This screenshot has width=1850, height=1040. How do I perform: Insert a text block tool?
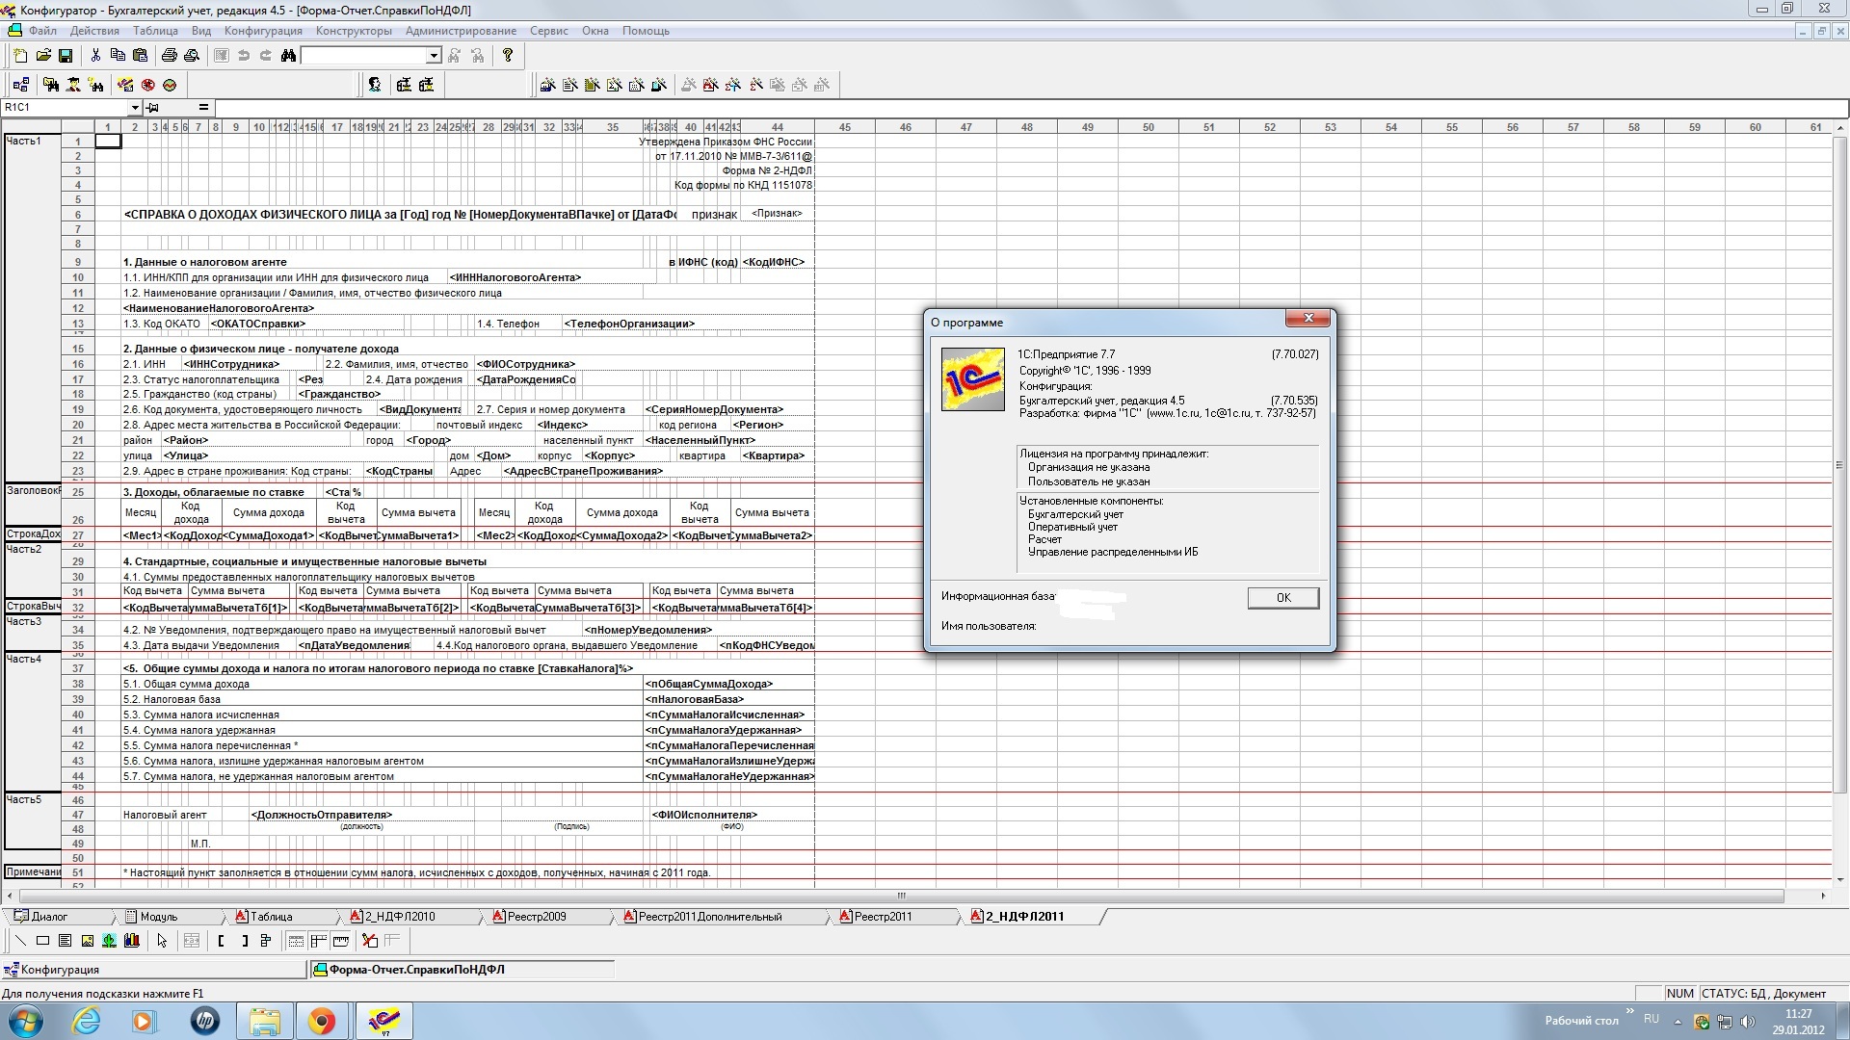coord(65,941)
